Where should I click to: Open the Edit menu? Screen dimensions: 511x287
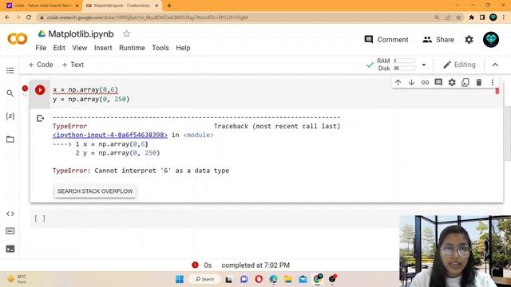[x=59, y=48]
